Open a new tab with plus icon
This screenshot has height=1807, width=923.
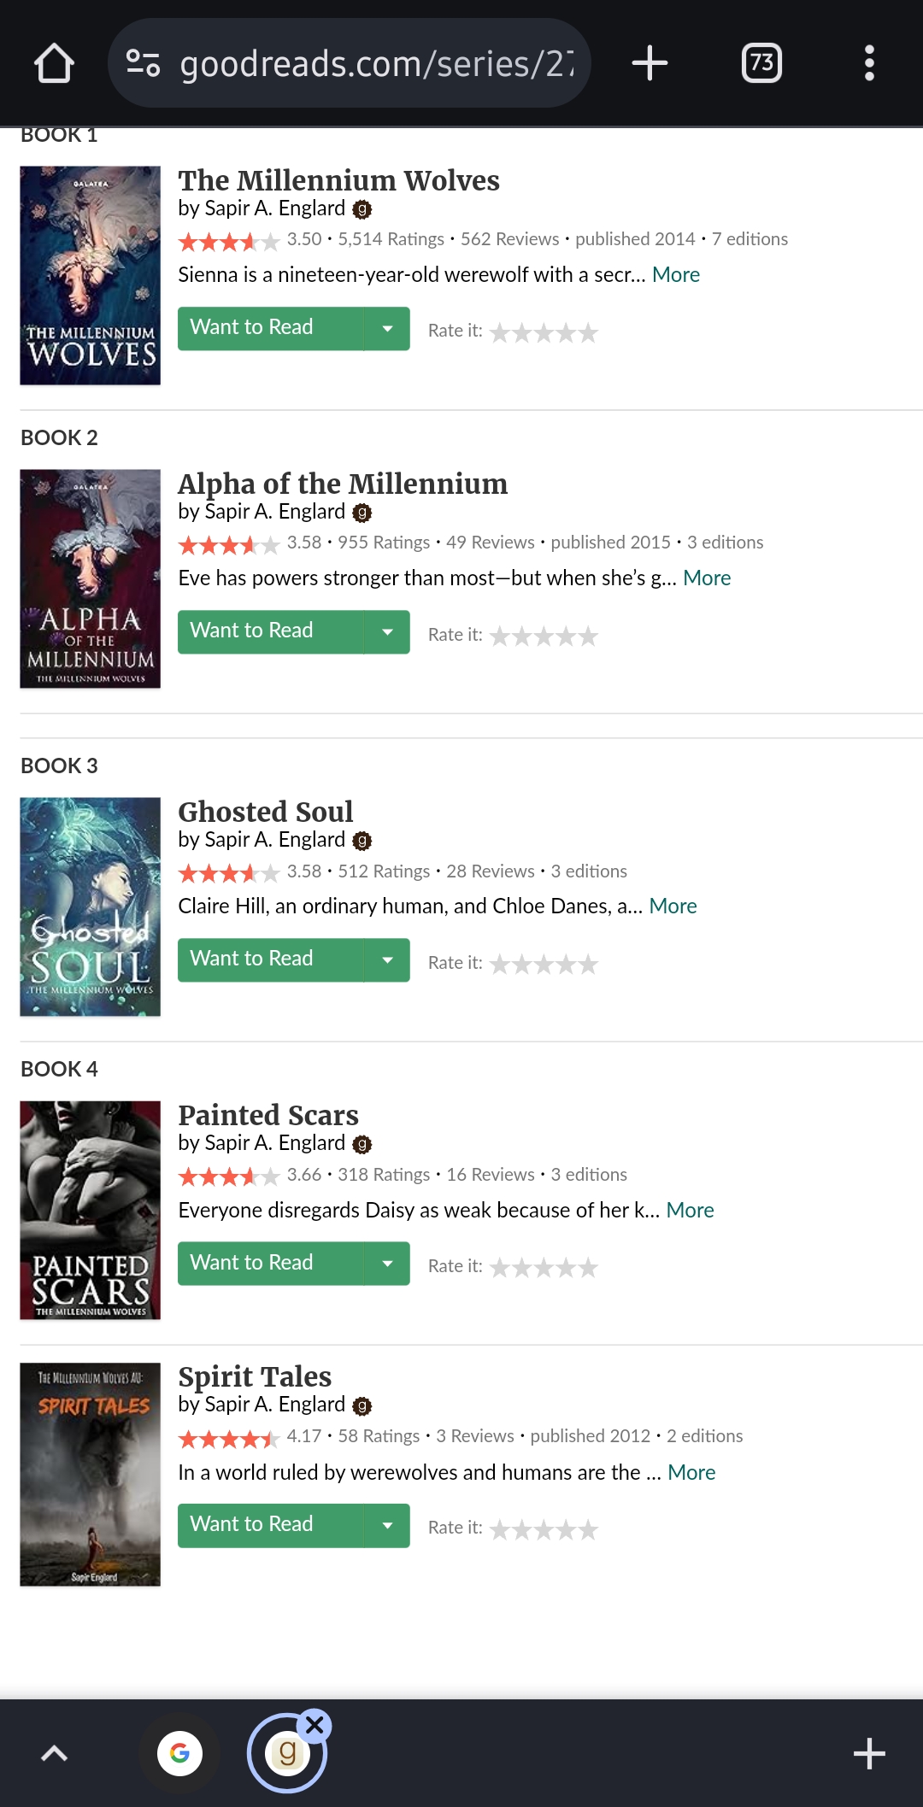pos(650,63)
